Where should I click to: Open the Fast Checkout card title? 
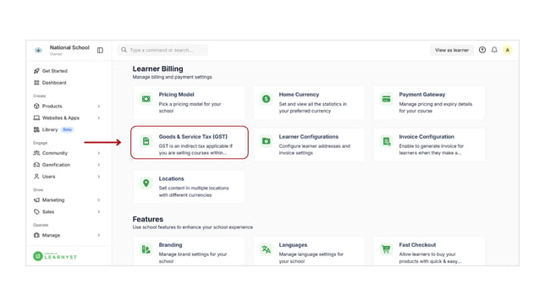[417, 245]
